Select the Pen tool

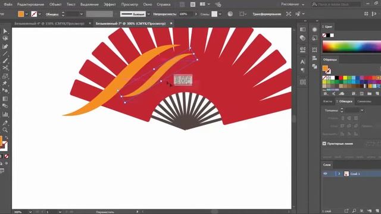(x=5, y=46)
